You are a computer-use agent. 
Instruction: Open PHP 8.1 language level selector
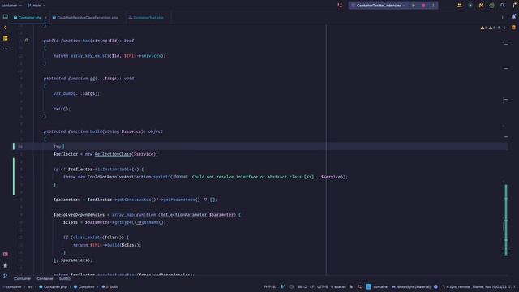coord(270,287)
